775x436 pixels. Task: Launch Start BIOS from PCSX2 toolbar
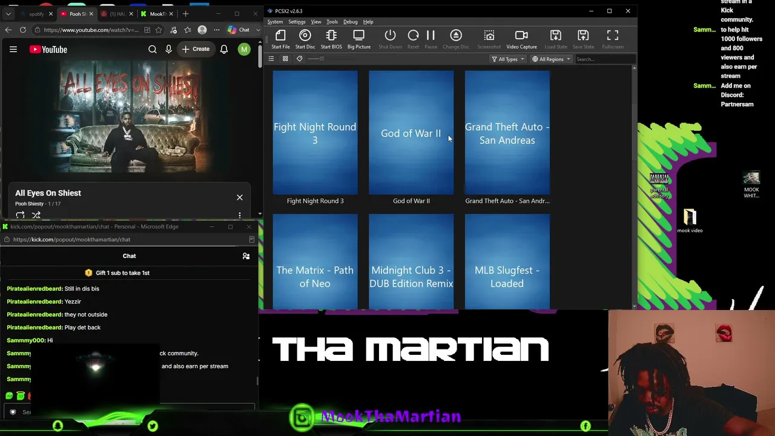click(x=331, y=39)
